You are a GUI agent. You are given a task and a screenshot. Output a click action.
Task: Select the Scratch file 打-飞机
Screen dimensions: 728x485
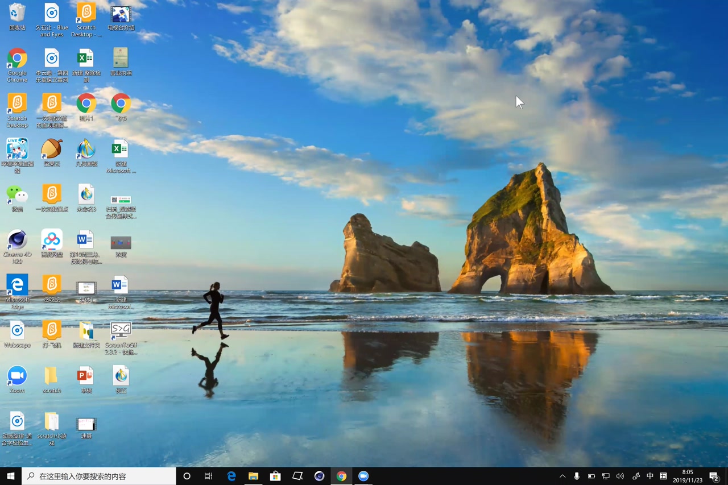click(52, 335)
